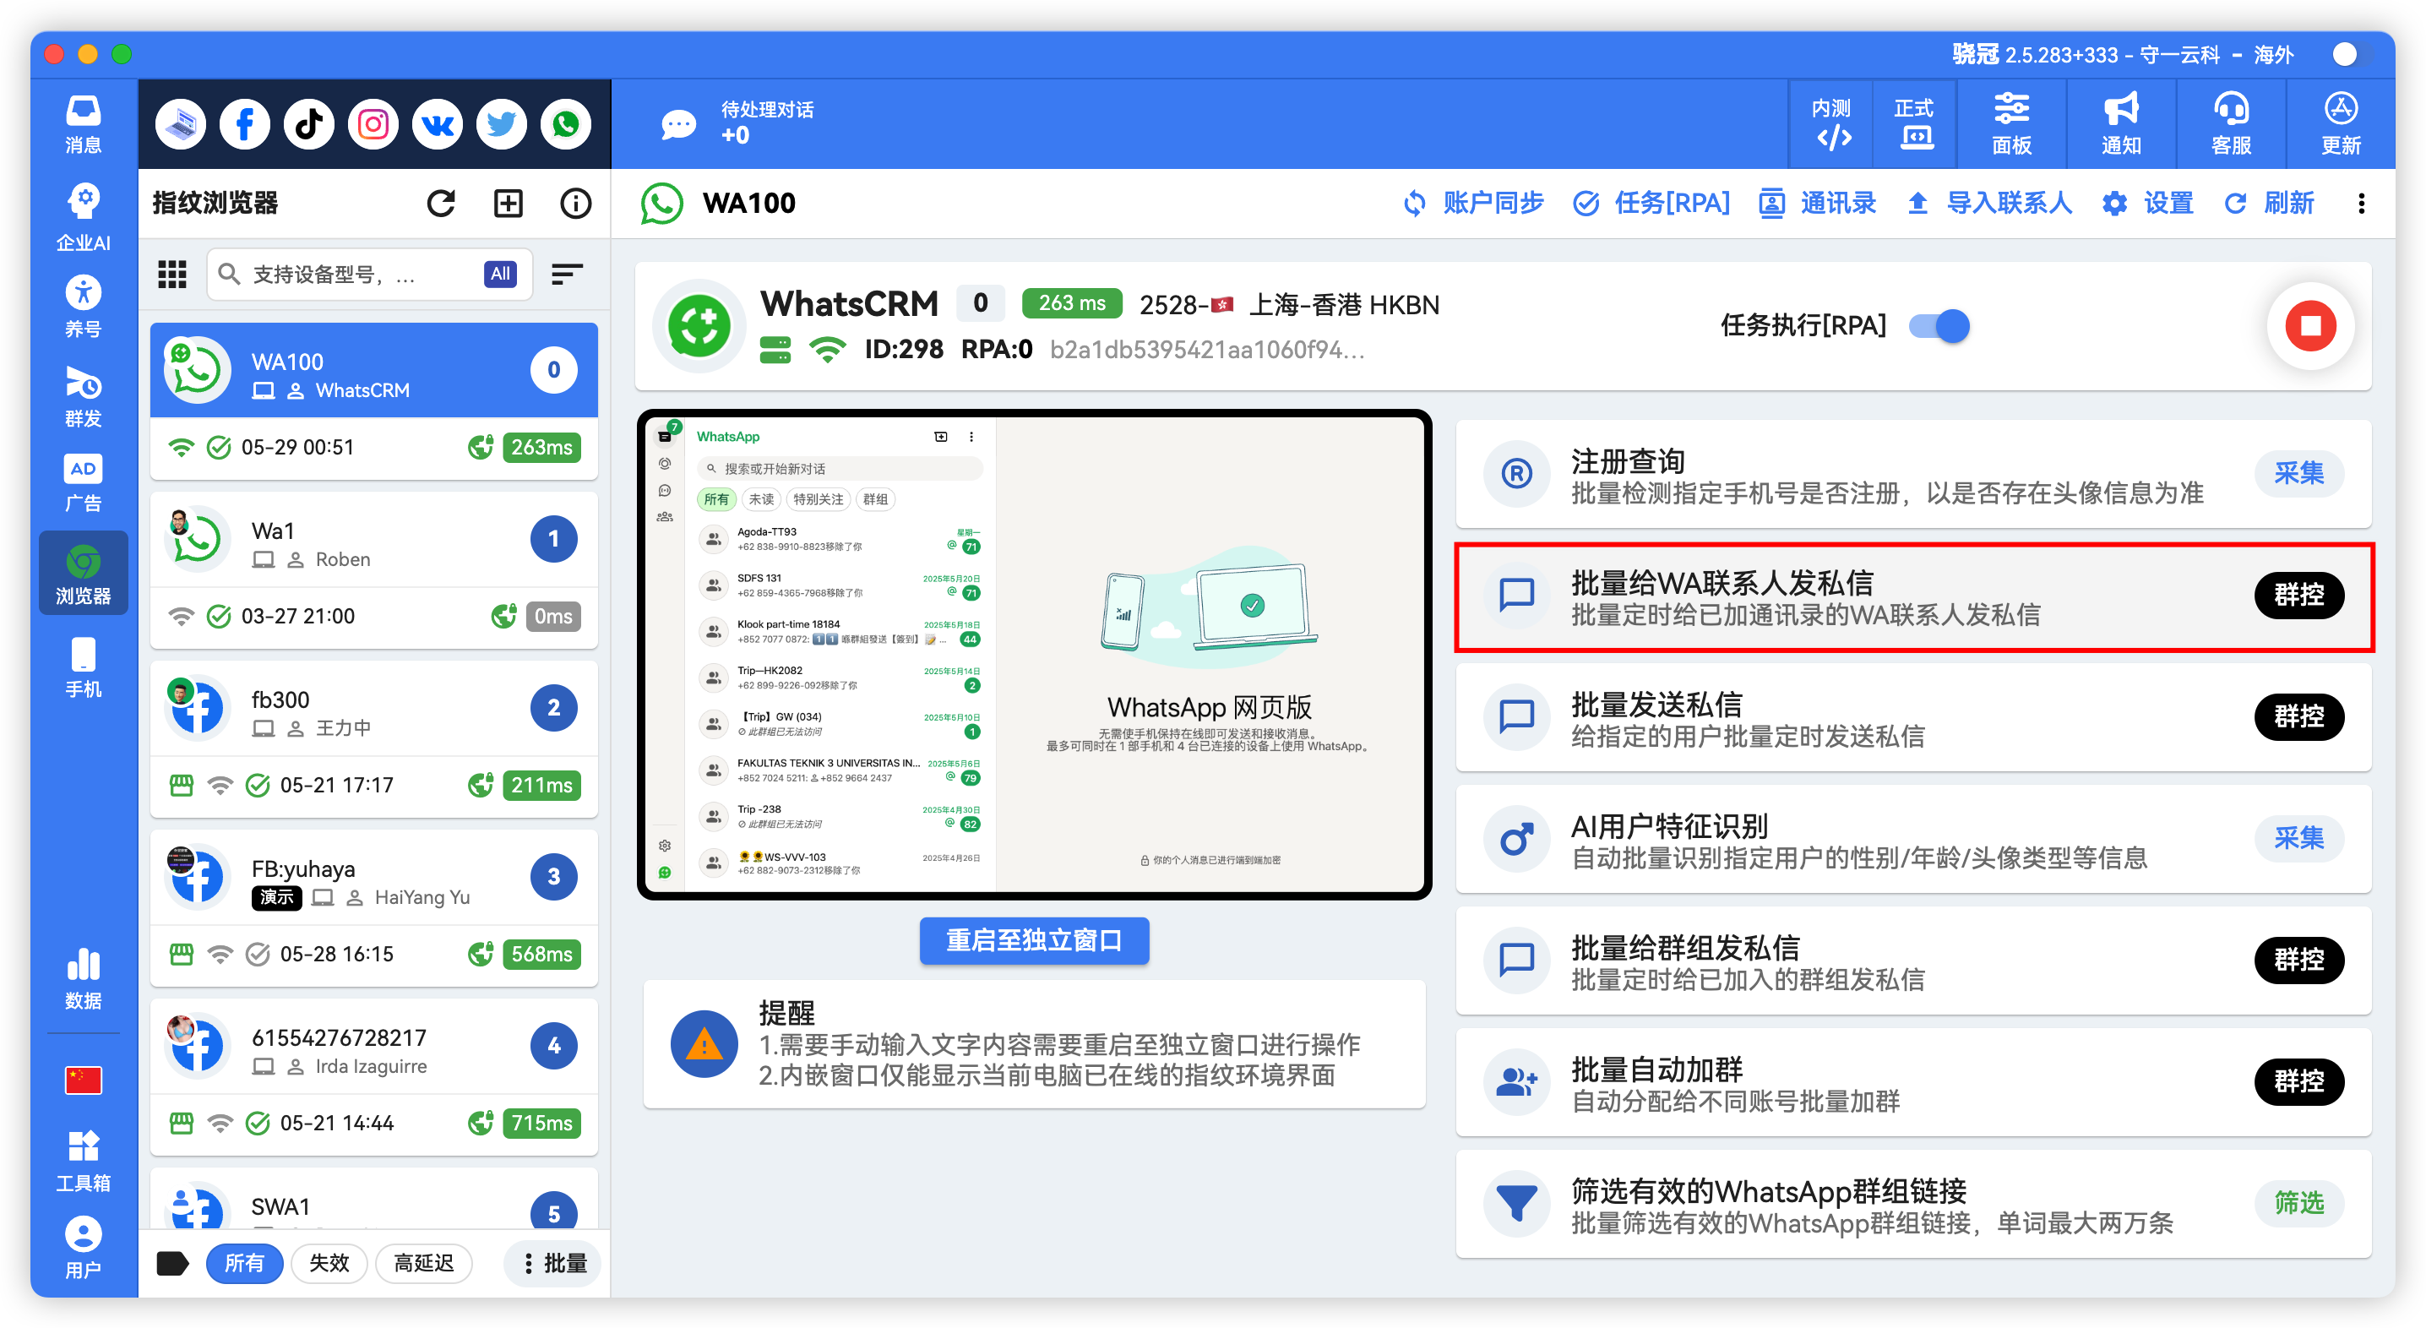Click 群控 for 批量给群组发私信
This screenshot has height=1328, width=2426.
point(2298,960)
